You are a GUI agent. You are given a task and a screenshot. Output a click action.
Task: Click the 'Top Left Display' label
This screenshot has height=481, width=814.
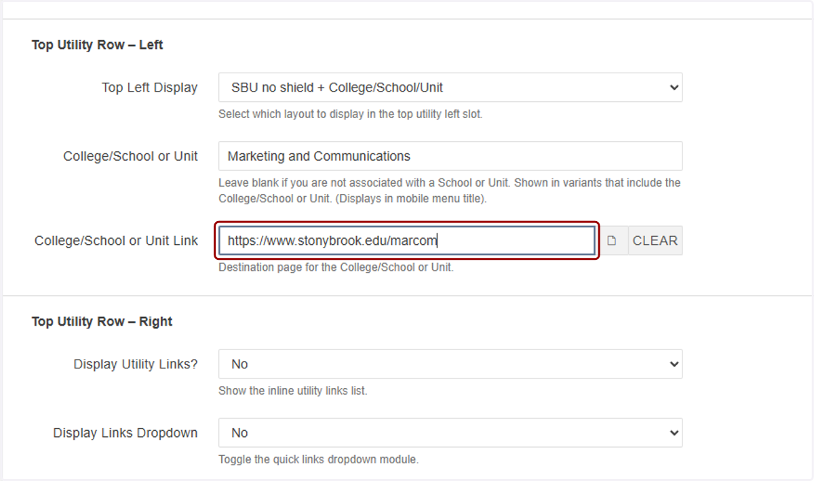tap(150, 88)
